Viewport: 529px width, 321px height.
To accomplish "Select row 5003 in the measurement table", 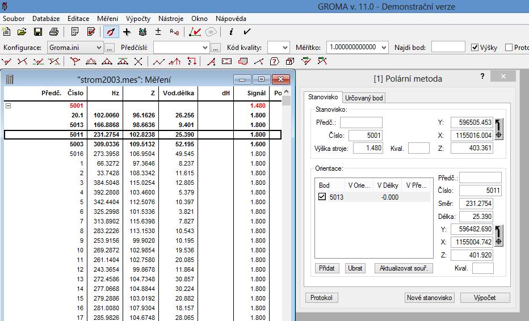I will pyautogui.click(x=142, y=144).
